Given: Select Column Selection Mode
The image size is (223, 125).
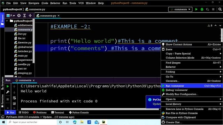Looking at the screenshot, I should point(192,58).
